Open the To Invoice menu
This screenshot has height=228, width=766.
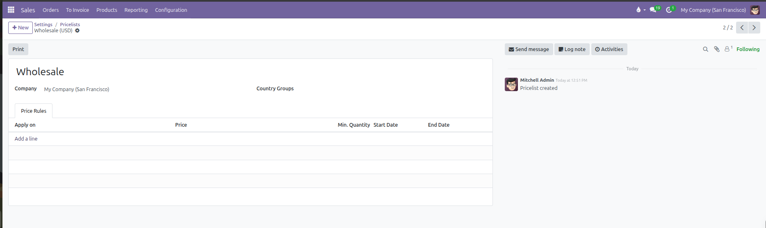tap(78, 10)
